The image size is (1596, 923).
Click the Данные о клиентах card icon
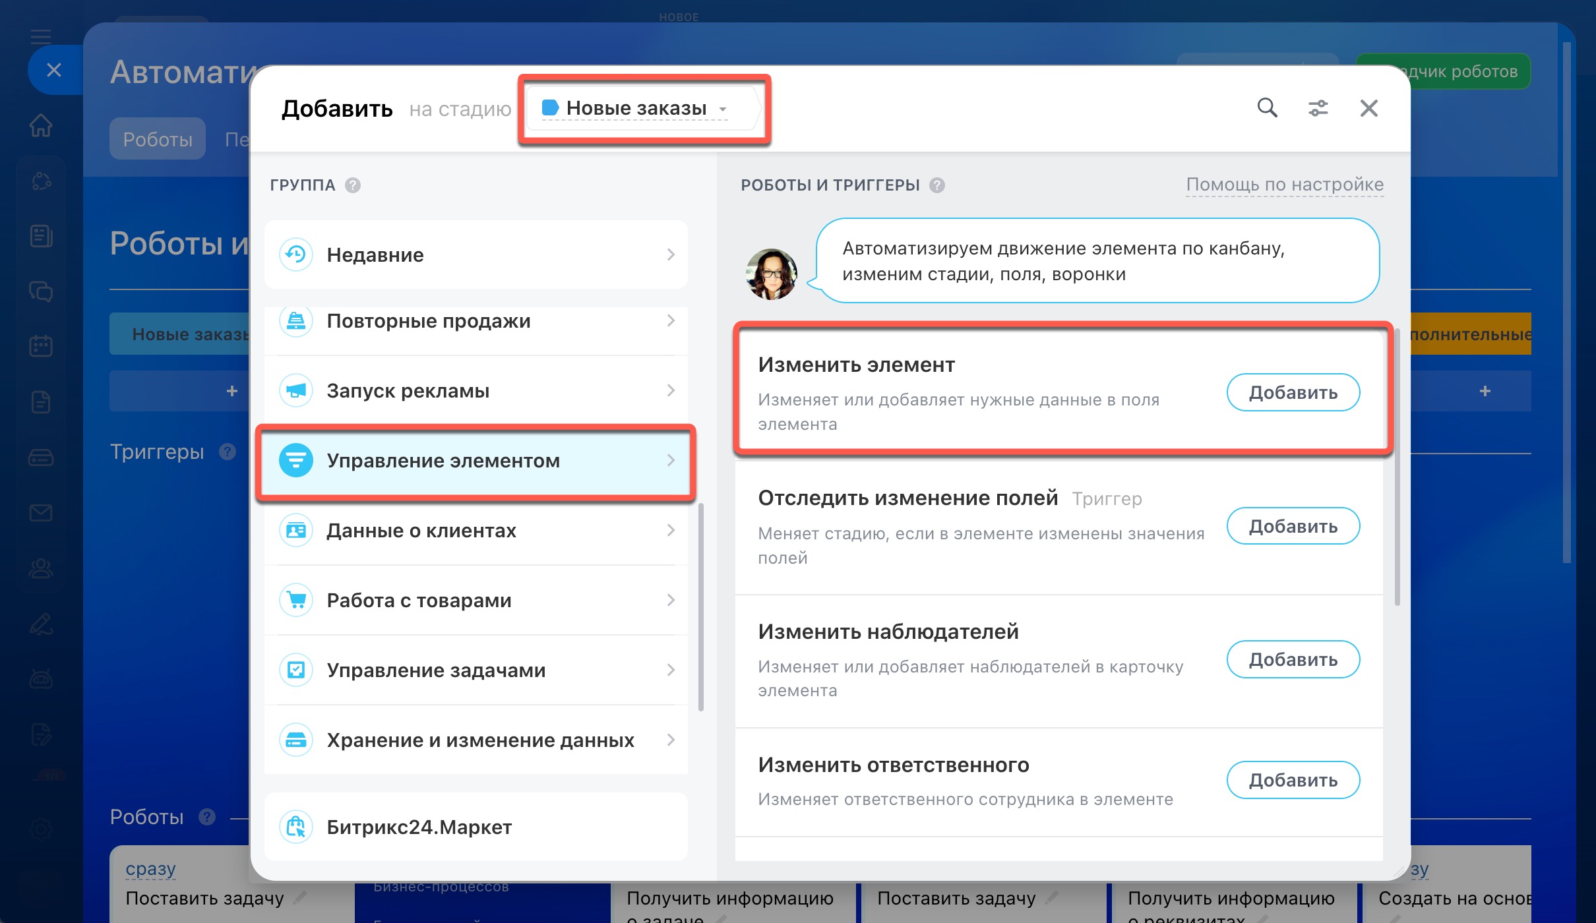click(296, 531)
